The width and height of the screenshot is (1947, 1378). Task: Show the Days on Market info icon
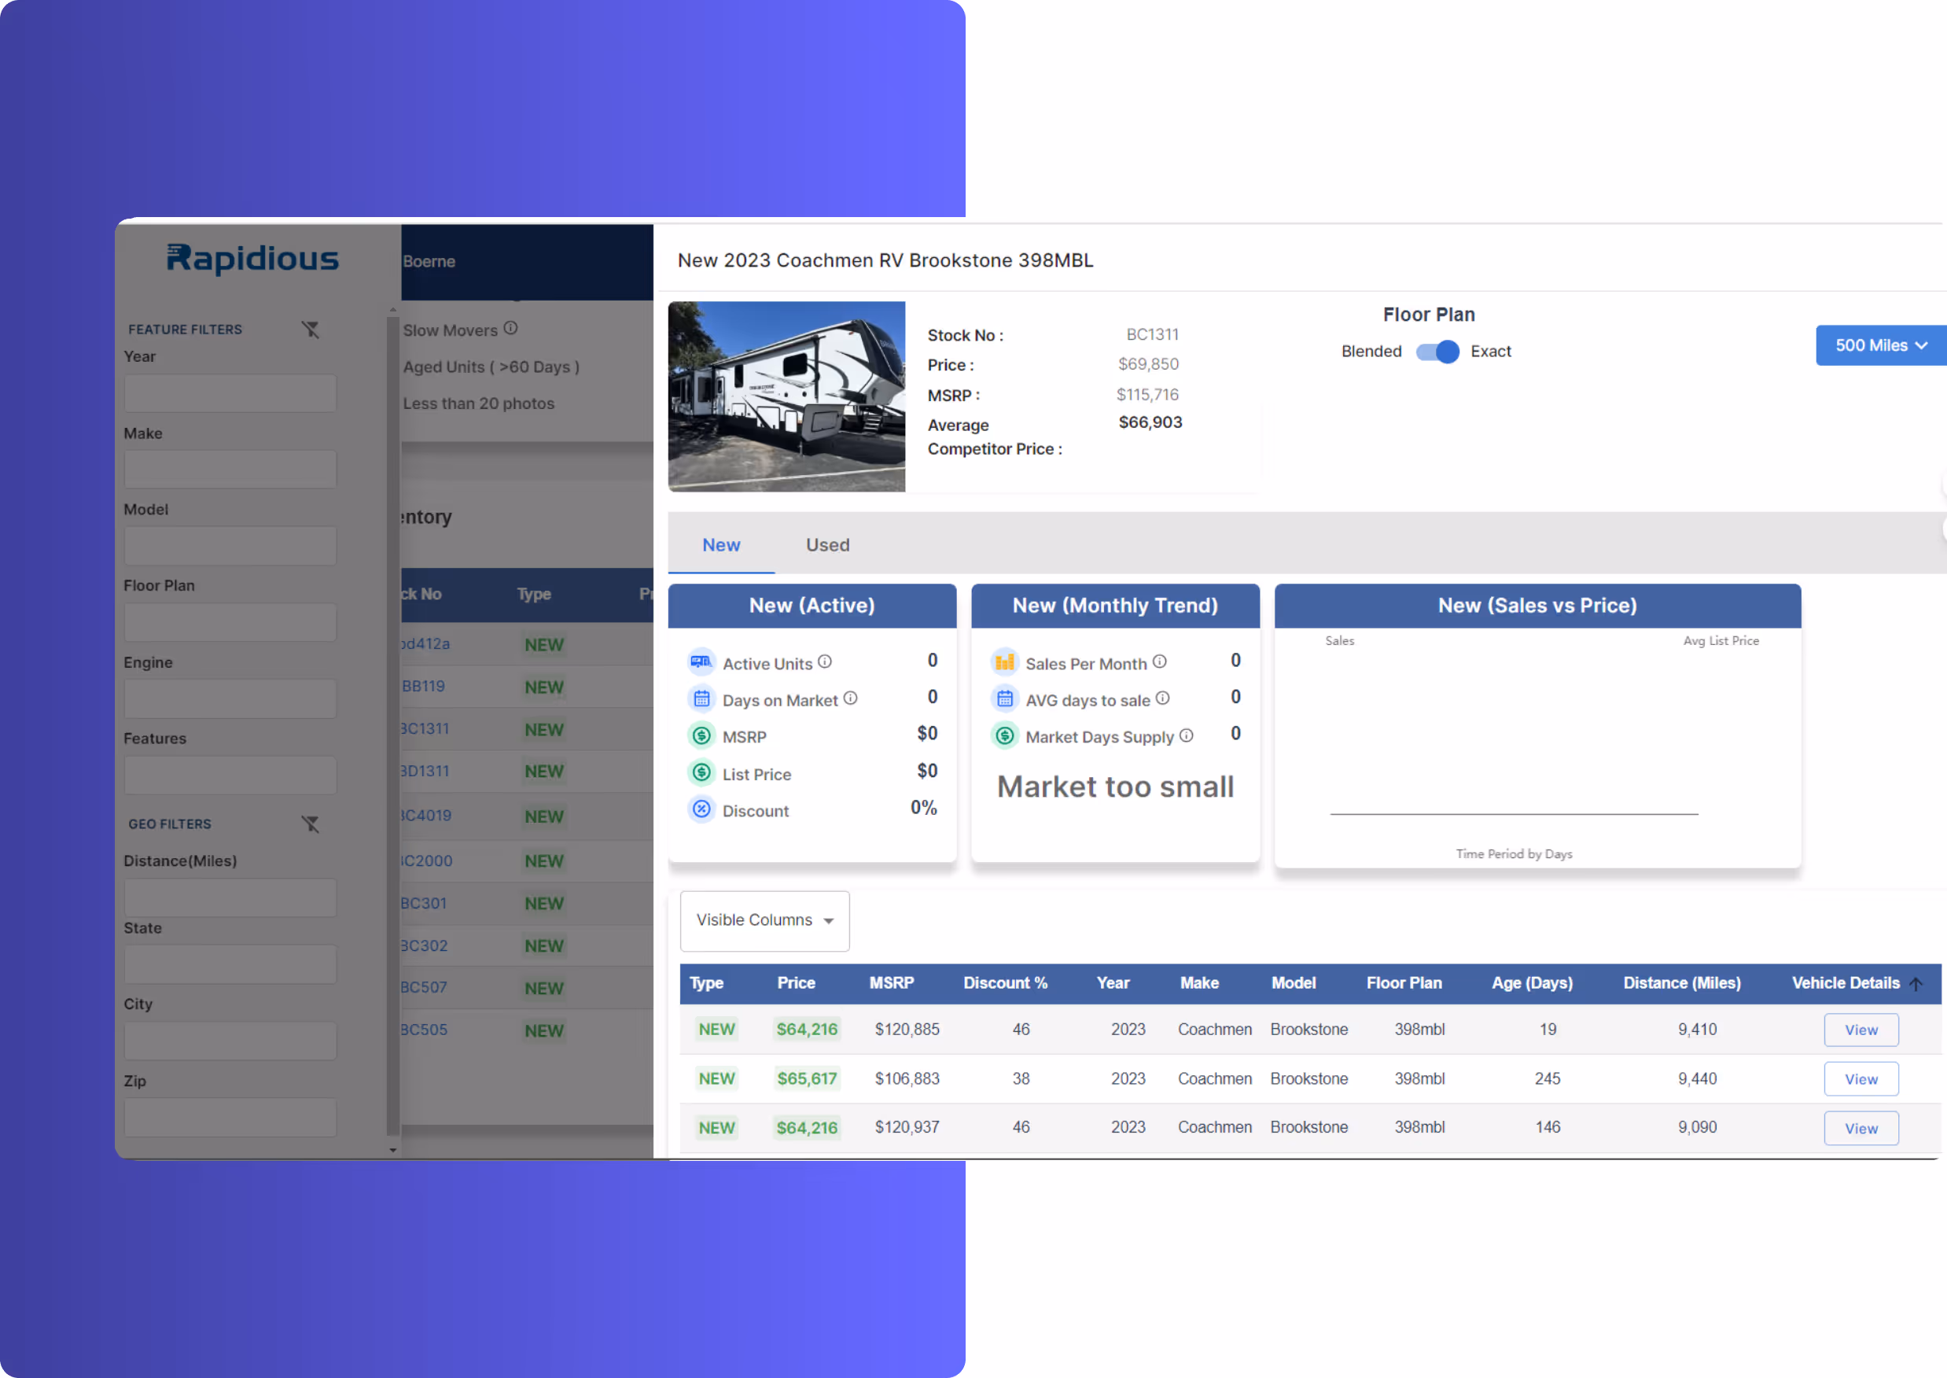tap(850, 698)
